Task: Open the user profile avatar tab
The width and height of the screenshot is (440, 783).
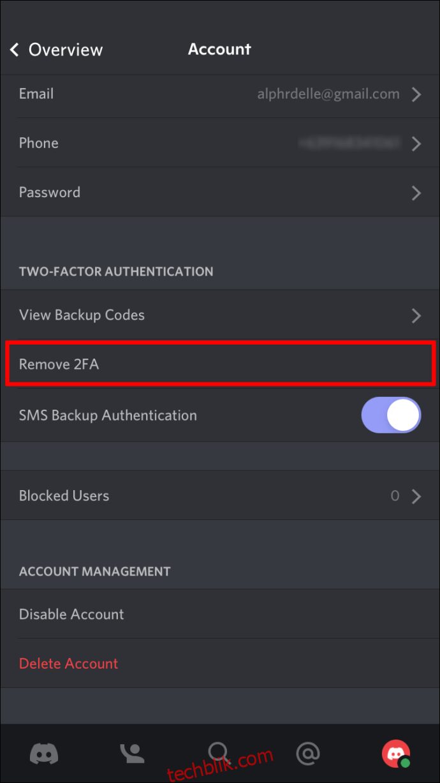Action: [396, 754]
